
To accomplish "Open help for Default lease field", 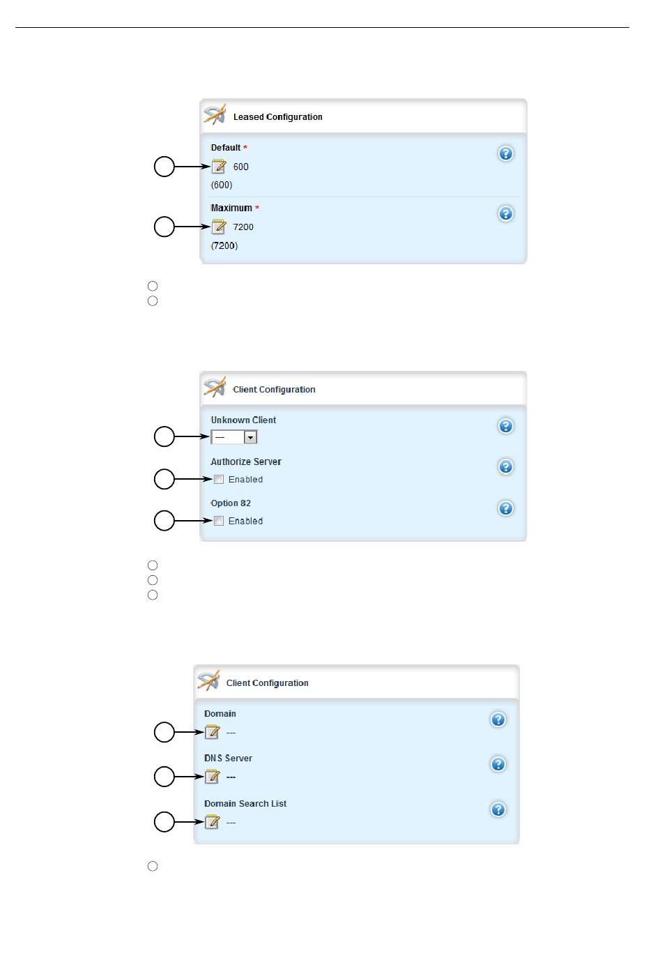I will click(x=506, y=153).
